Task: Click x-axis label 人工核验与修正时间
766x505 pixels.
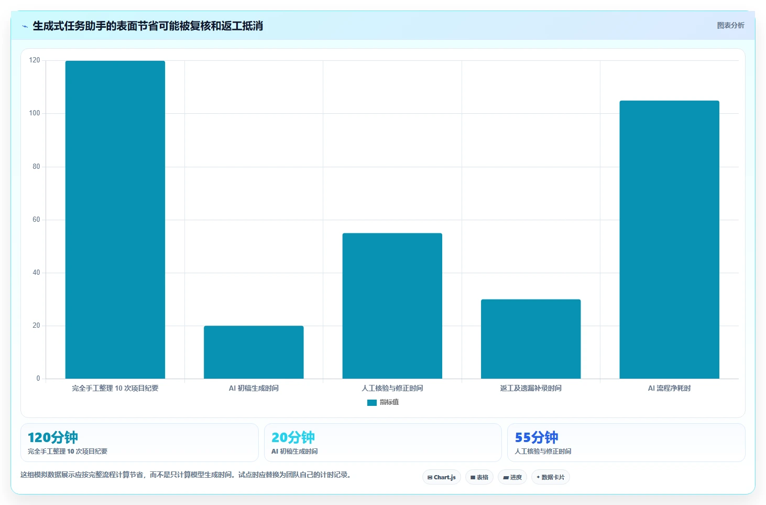Action: click(392, 388)
